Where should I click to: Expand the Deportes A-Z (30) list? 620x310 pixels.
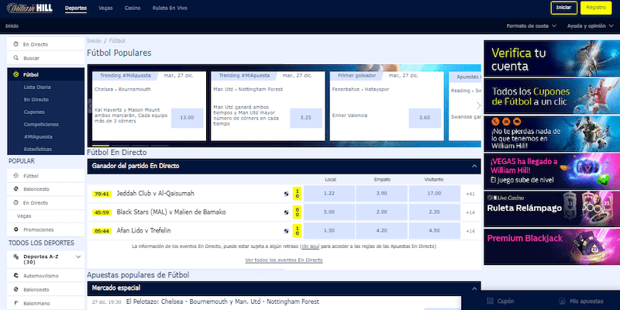coord(78,257)
